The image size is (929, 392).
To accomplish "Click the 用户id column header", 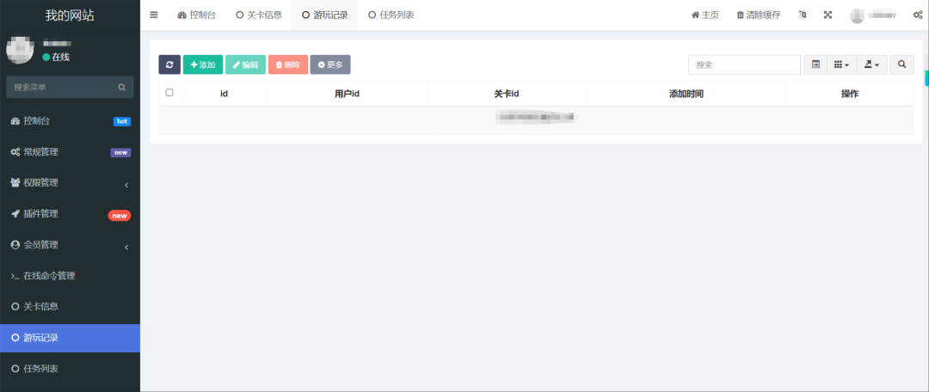I will click(x=348, y=94).
